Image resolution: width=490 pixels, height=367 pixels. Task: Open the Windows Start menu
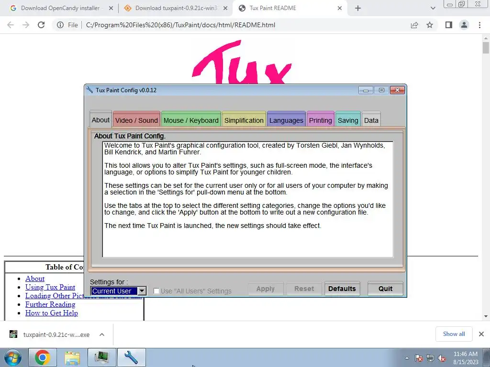pyautogui.click(x=12, y=357)
